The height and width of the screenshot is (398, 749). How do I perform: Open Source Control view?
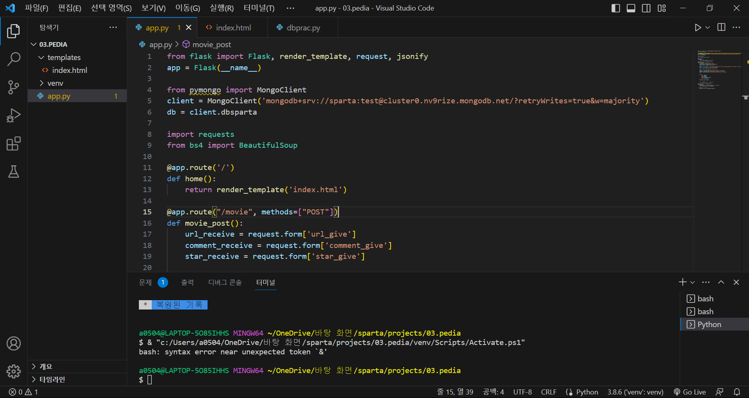(x=14, y=87)
